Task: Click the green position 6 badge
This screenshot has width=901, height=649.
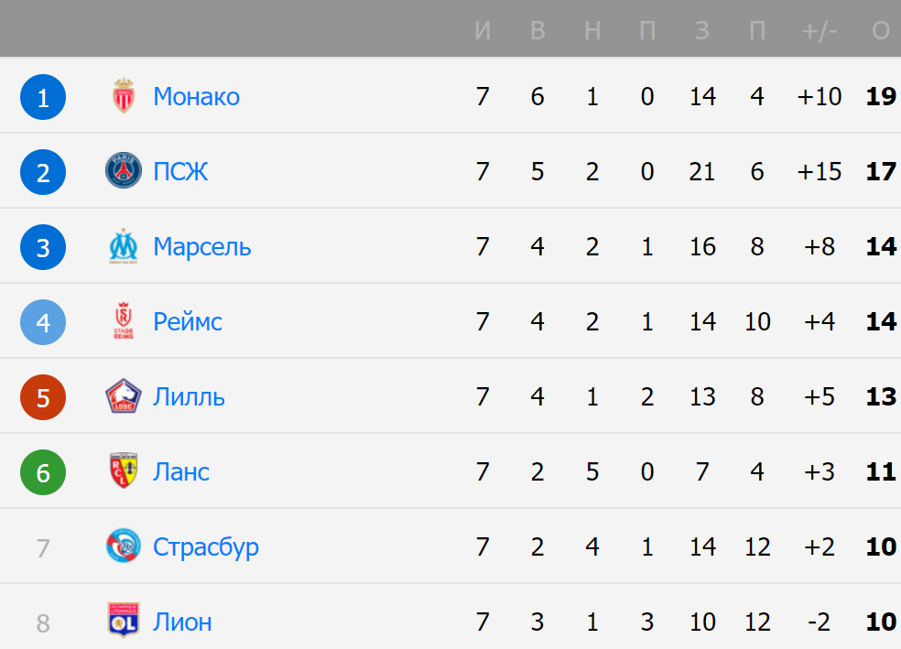Action: coord(43,472)
